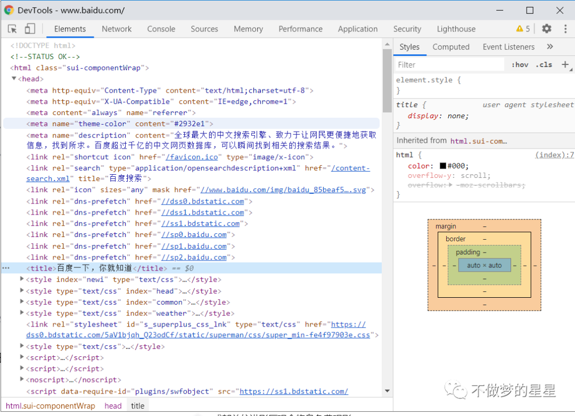Click the html.sui-com inherited selector link

coord(479,141)
